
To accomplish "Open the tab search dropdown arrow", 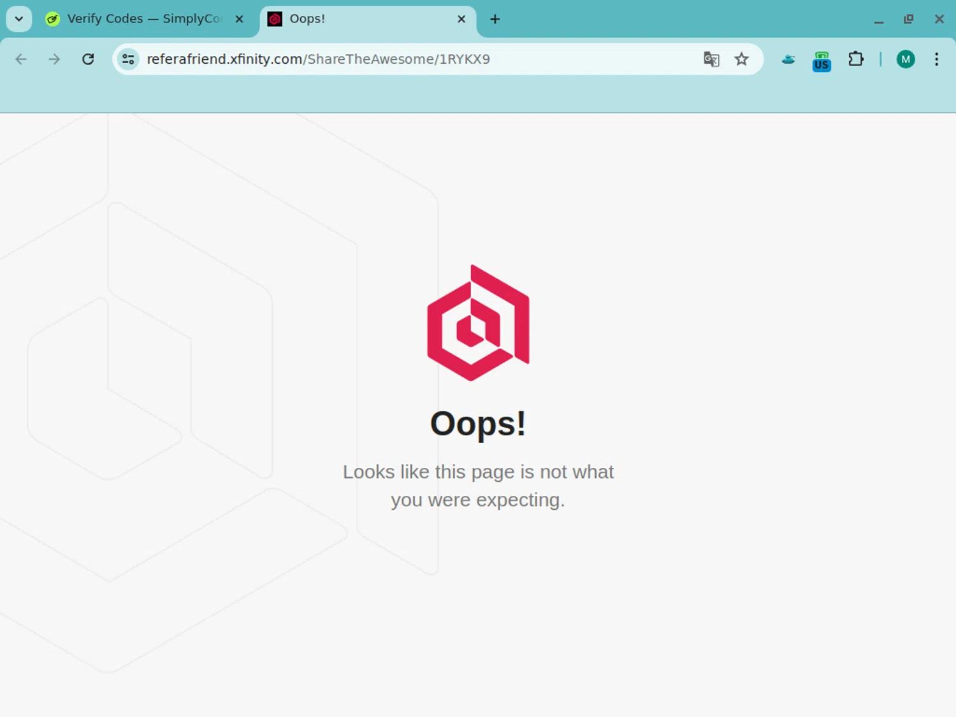I will click(19, 19).
